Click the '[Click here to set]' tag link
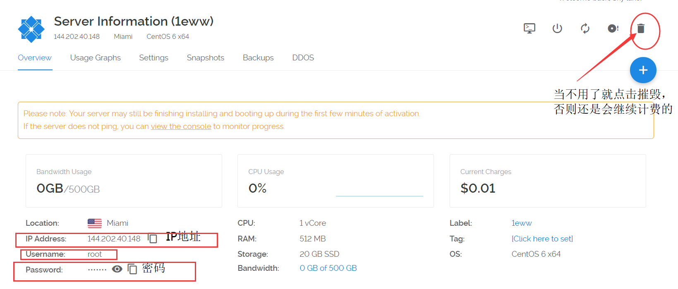678x289 pixels. pos(542,239)
